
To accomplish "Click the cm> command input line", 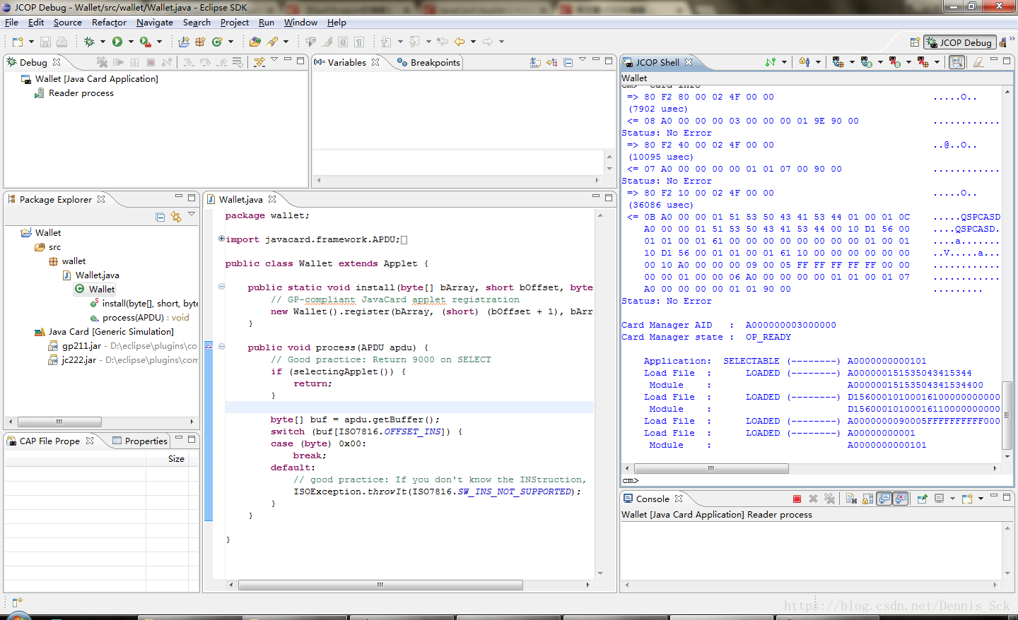I will [817, 480].
